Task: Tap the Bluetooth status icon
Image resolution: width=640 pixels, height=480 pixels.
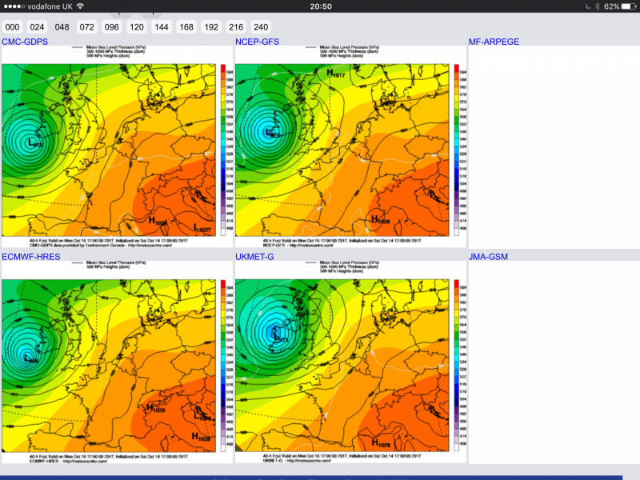Action: [x=597, y=6]
